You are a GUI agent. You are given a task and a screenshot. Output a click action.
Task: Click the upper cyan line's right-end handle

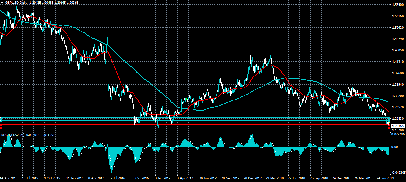click(389, 118)
